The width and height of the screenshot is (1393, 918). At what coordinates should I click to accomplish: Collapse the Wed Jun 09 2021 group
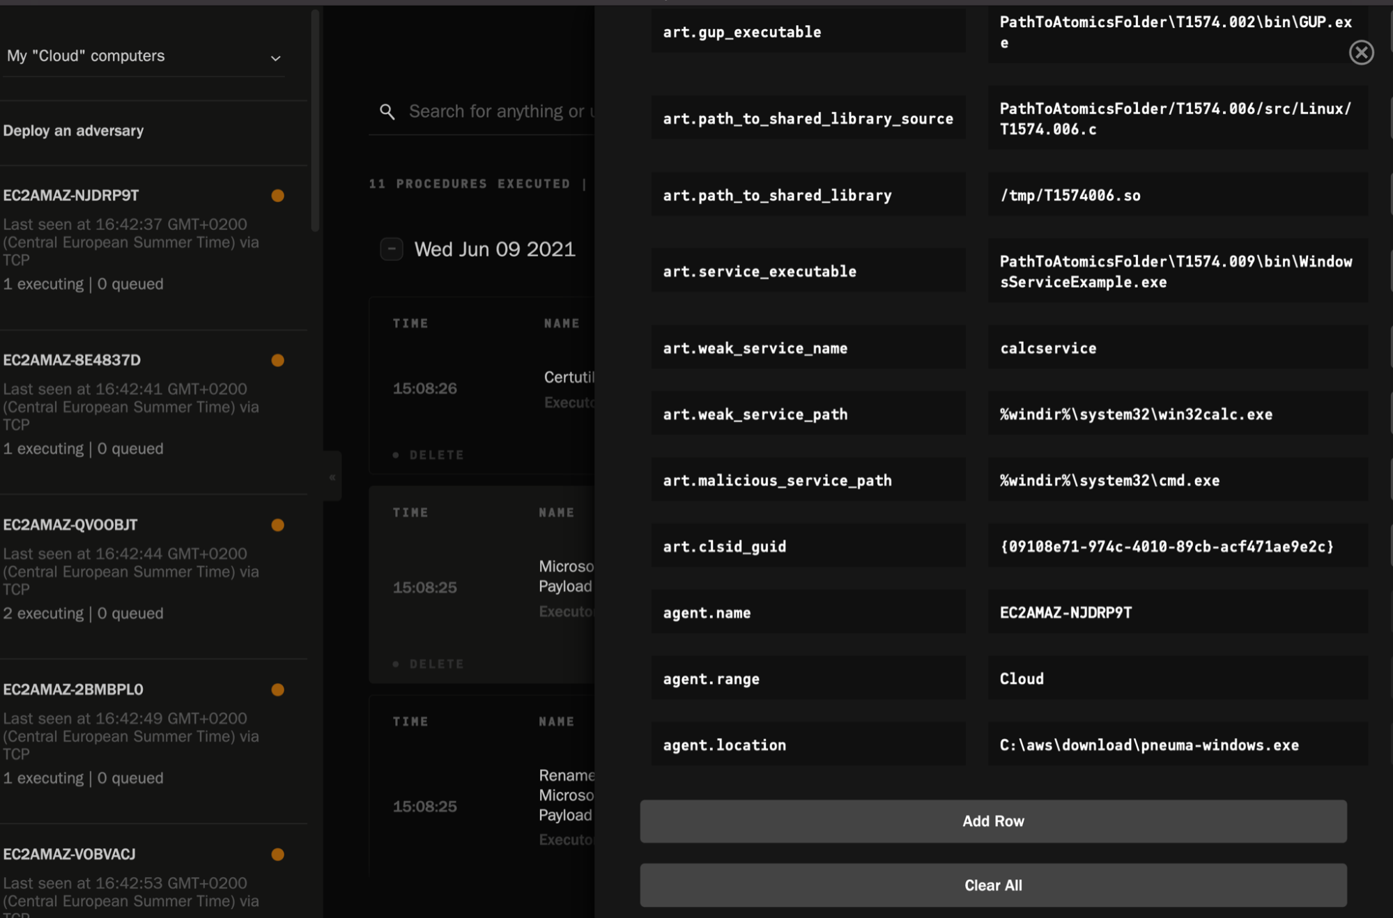(392, 249)
